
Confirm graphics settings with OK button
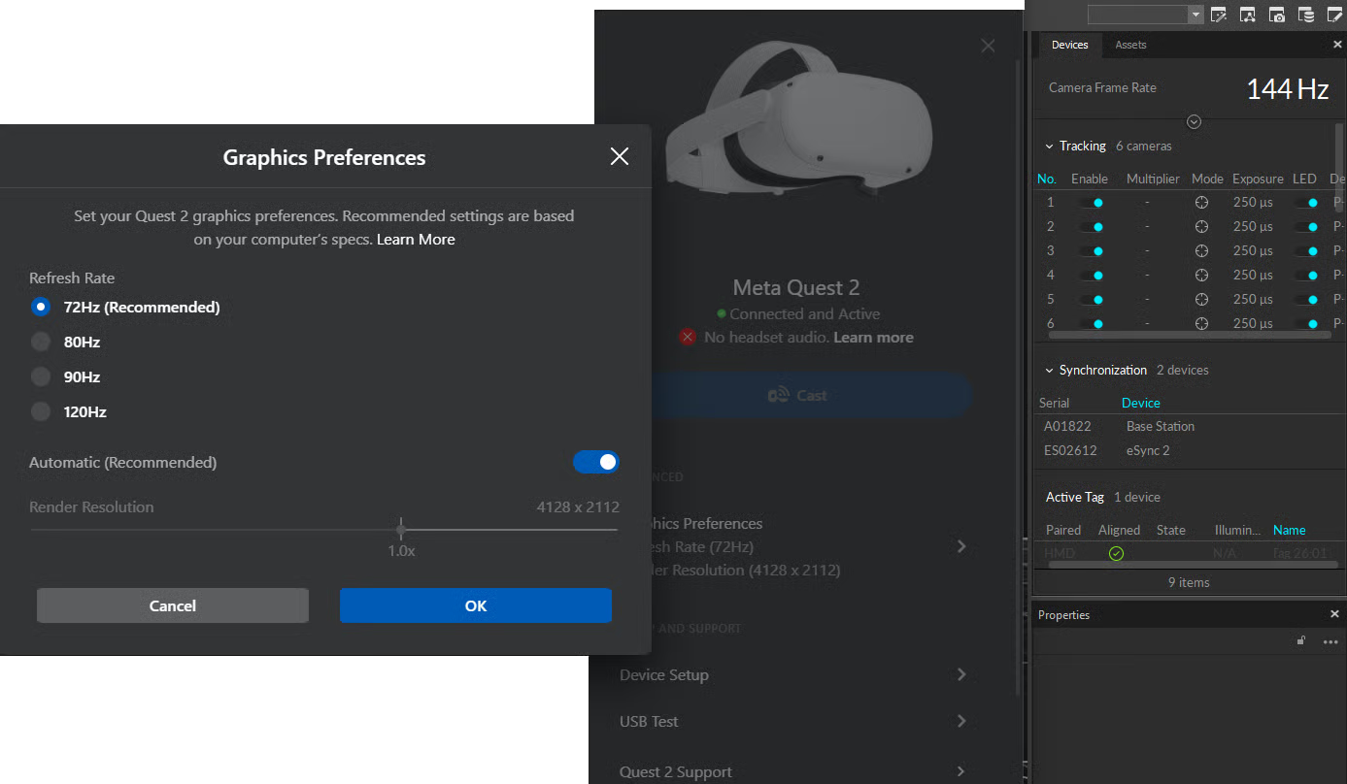(x=475, y=604)
